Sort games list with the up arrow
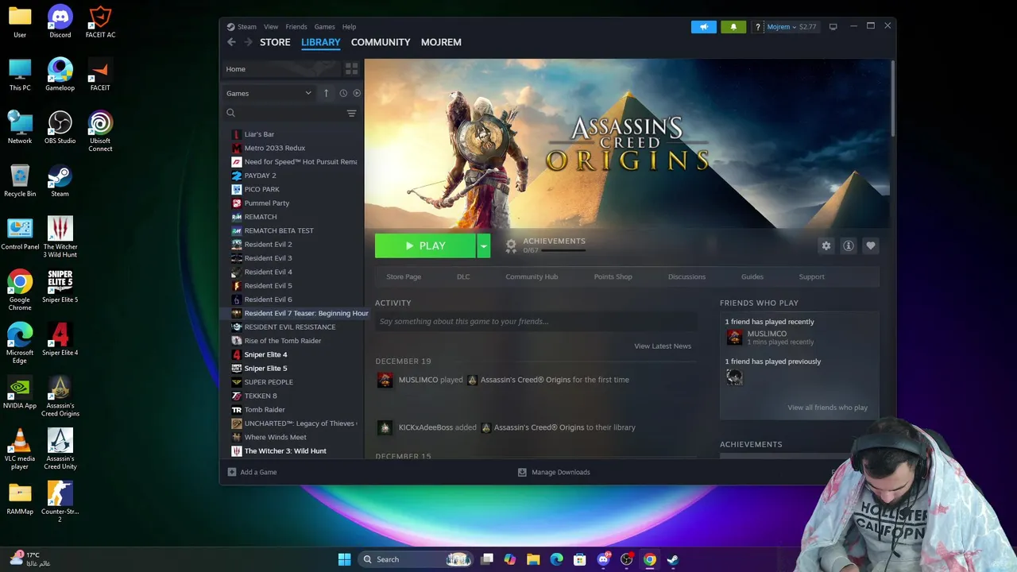The width and height of the screenshot is (1017, 572). pyautogui.click(x=326, y=93)
